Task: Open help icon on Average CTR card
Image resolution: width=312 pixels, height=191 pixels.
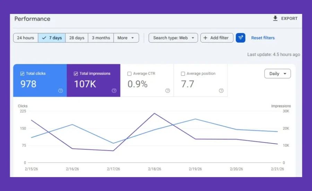Action: pos(168,91)
